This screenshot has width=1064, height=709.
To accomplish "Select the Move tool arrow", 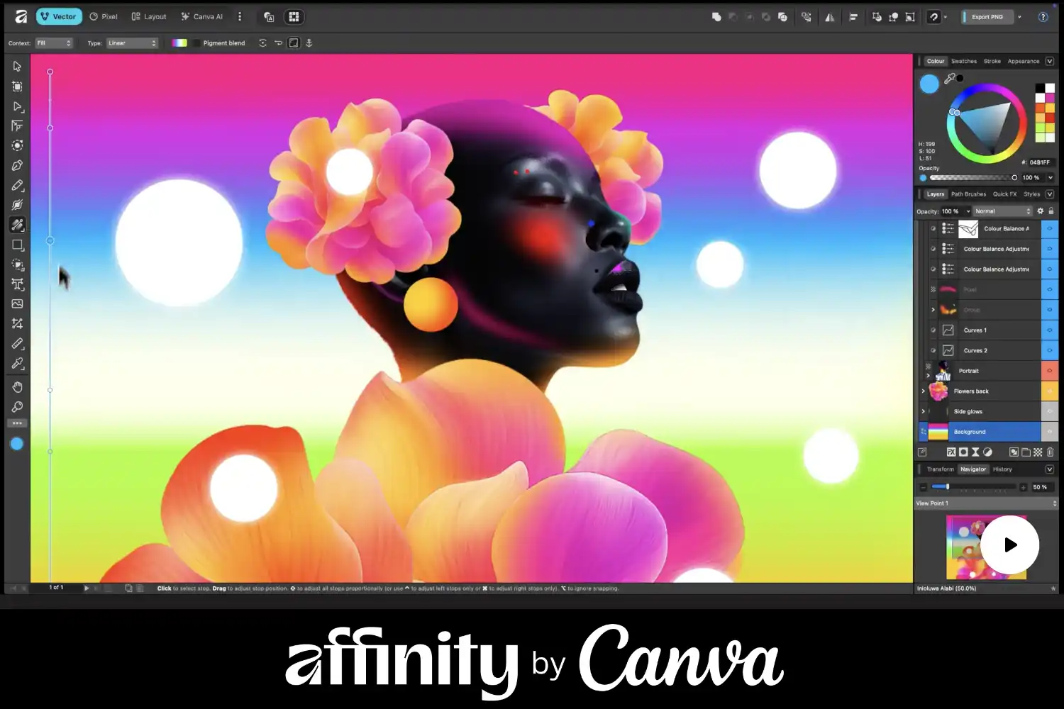I will 17,67.
